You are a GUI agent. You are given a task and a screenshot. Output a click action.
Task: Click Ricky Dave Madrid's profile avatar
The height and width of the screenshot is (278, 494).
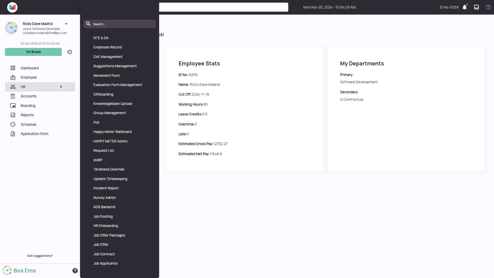point(11,28)
